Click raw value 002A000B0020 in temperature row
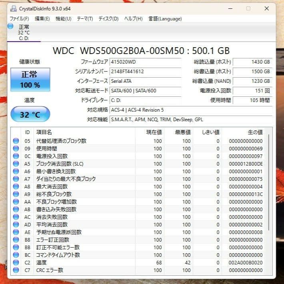284x284 pixels. 246,263
